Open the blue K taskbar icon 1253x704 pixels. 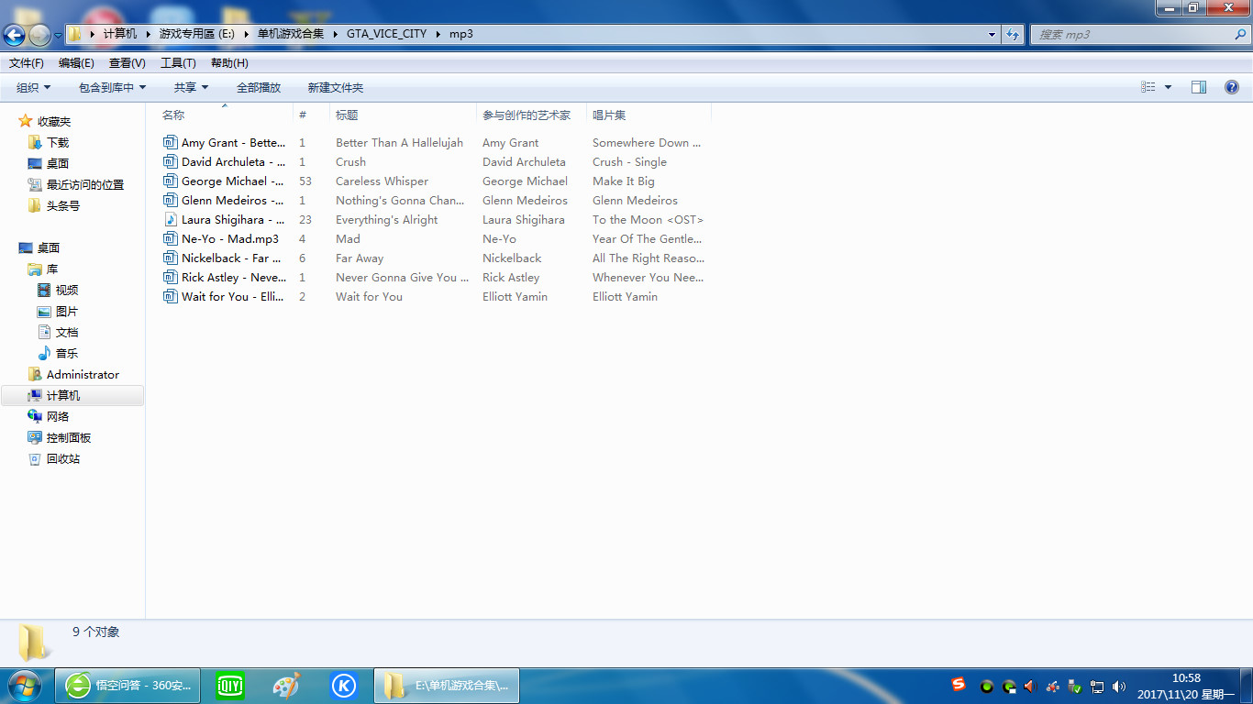[x=344, y=686]
